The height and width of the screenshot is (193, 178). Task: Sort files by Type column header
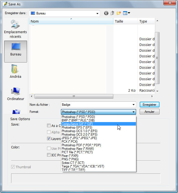pos(146,21)
